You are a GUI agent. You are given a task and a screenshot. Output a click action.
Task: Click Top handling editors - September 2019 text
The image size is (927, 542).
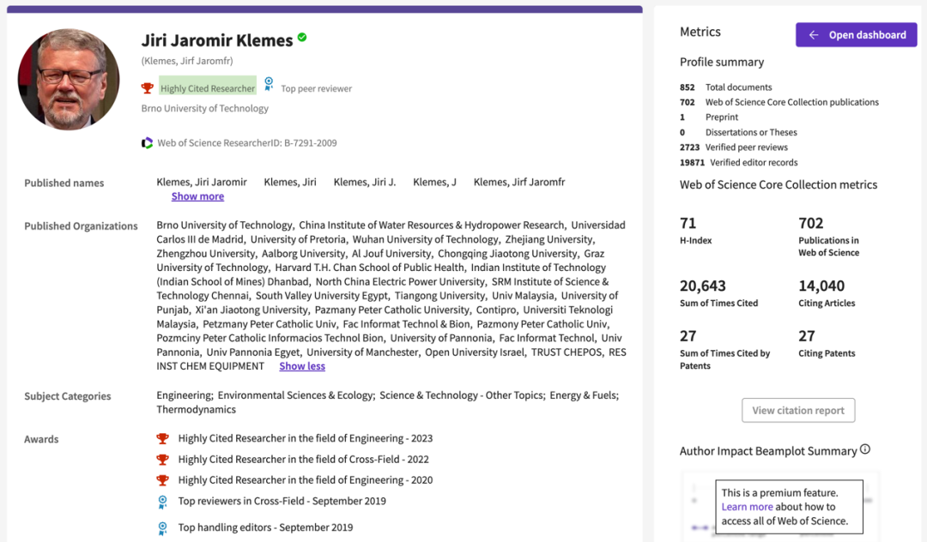click(x=265, y=527)
